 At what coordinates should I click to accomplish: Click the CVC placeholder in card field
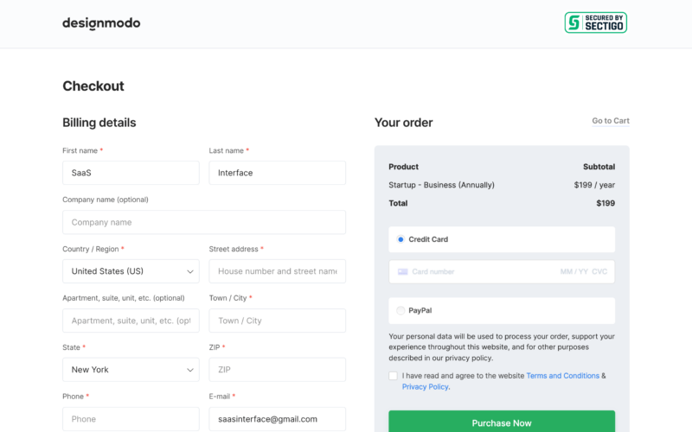[599, 271]
